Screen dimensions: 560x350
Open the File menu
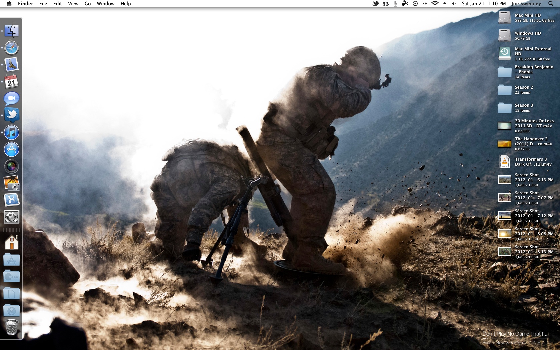[x=43, y=4]
